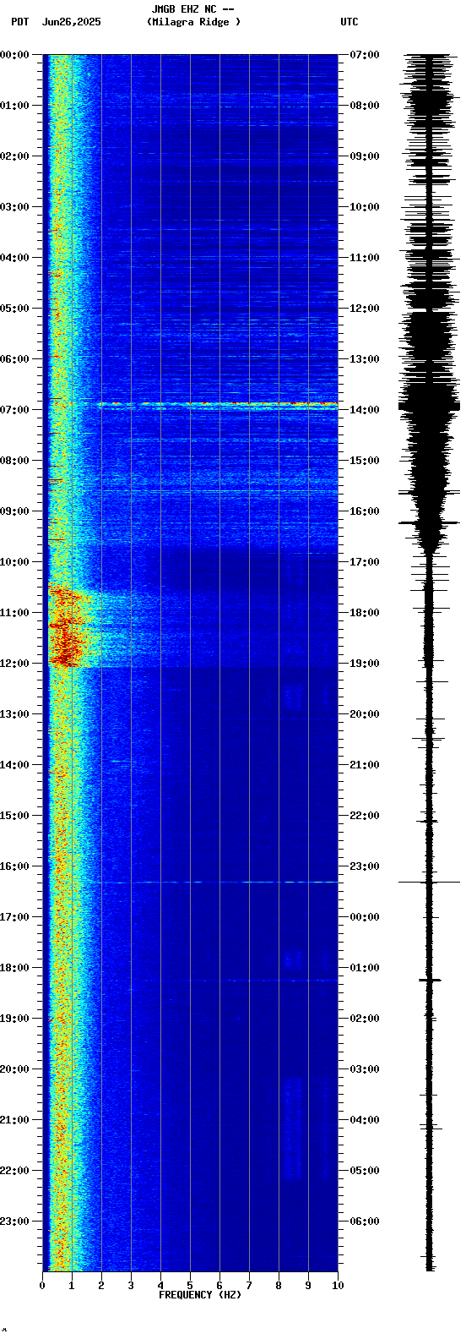The width and height of the screenshot is (466, 1339).
Task: Click the '16:00' PDT time label
Action: click(x=15, y=866)
